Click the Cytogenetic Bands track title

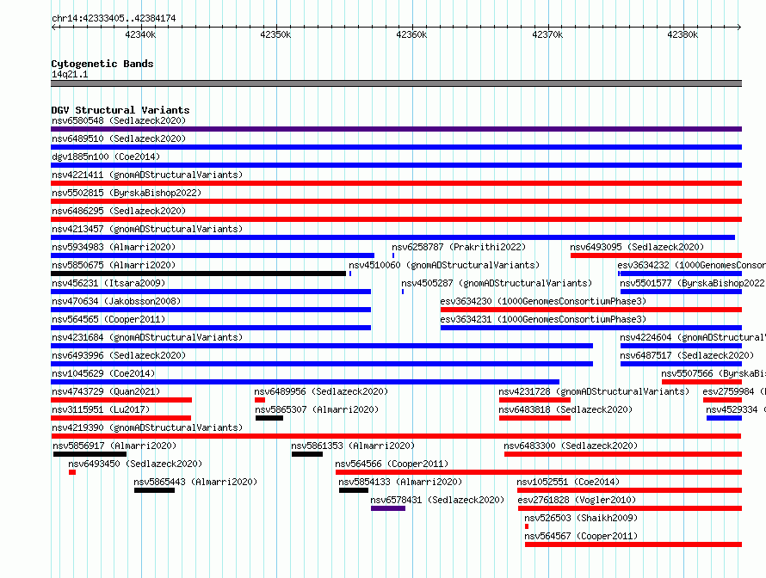coord(102,64)
